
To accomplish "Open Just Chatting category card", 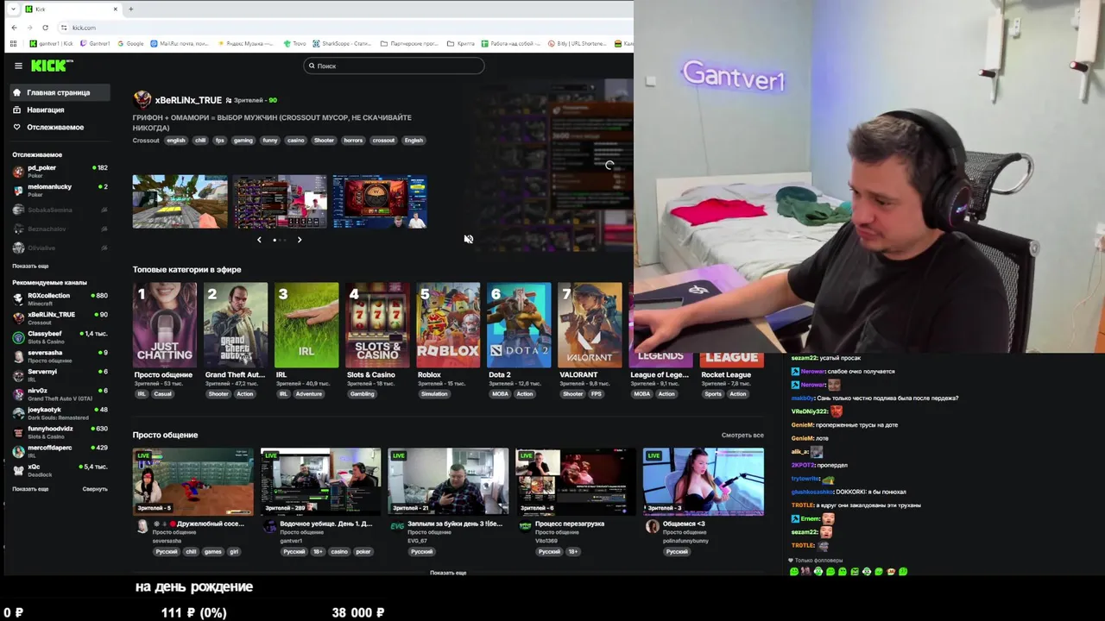I will coord(165,325).
